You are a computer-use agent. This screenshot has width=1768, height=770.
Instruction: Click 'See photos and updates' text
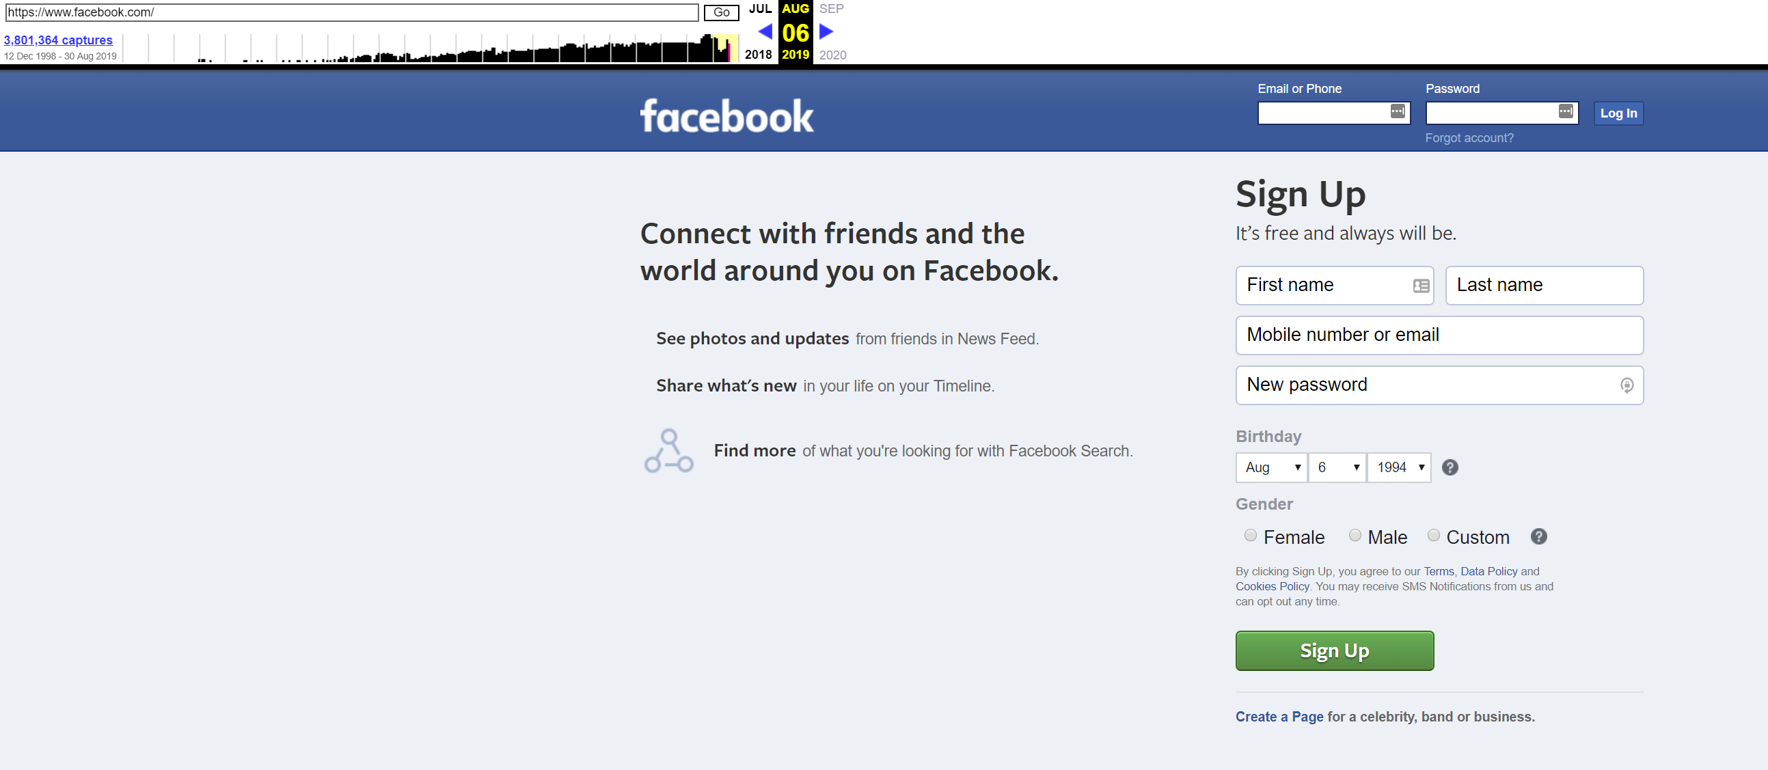(752, 338)
